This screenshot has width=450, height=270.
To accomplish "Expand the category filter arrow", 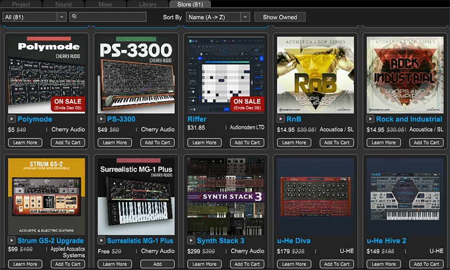I will (x=61, y=17).
